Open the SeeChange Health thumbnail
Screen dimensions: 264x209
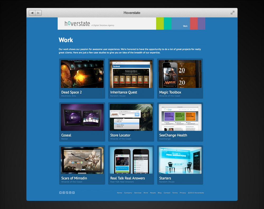coord(180,117)
